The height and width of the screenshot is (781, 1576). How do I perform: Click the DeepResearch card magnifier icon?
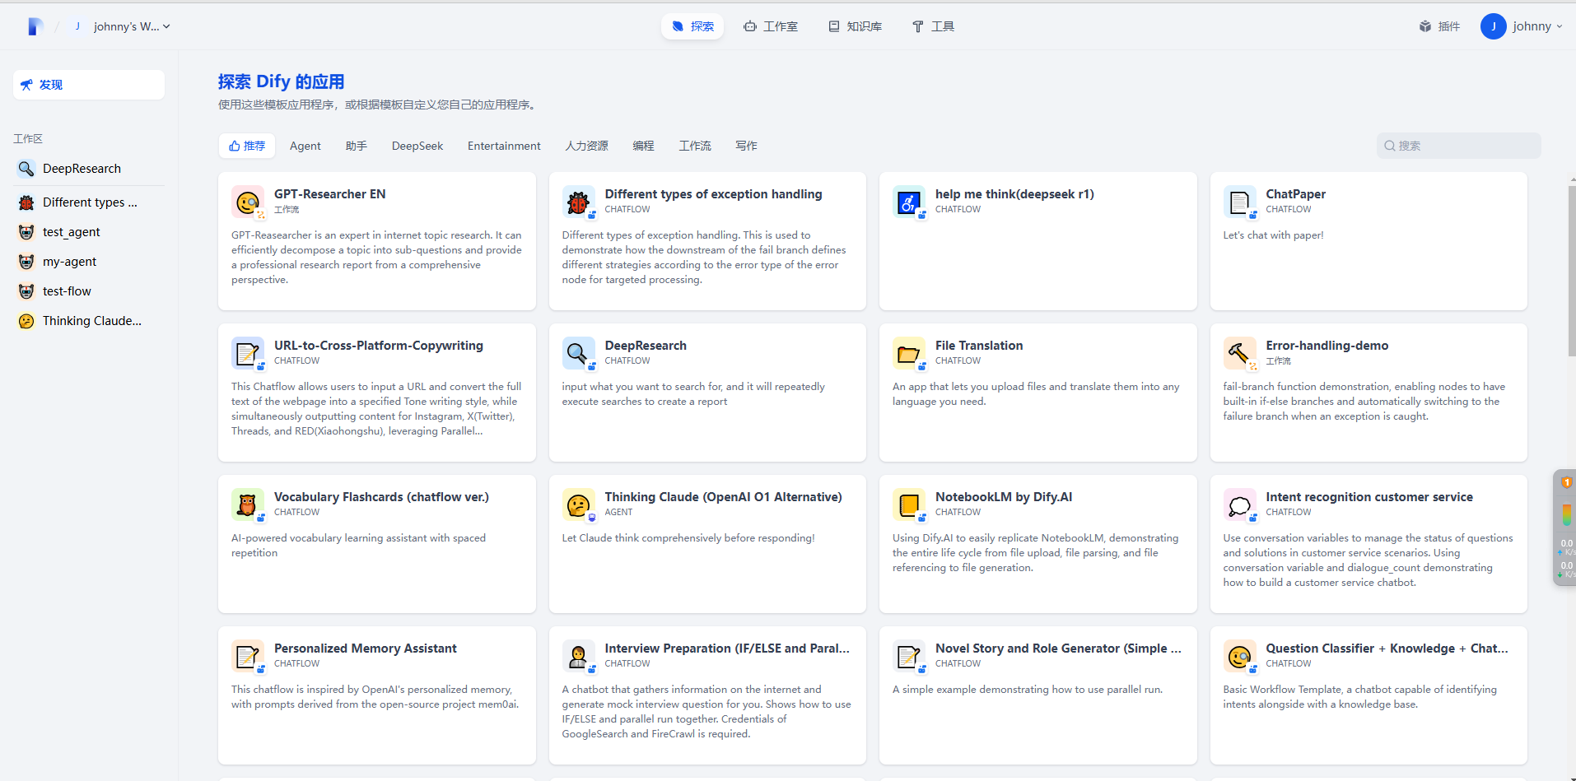579,353
